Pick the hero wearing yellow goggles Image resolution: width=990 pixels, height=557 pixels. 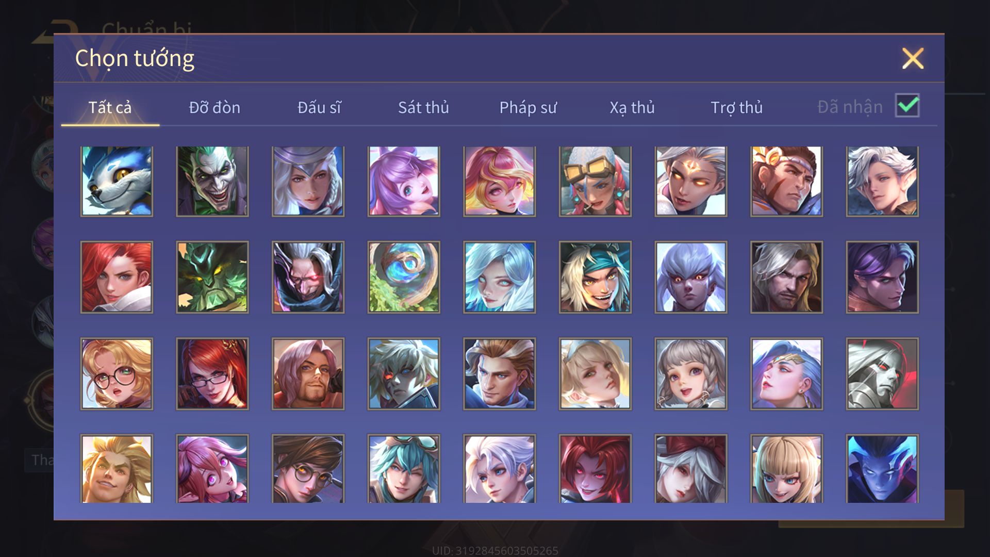[595, 181]
